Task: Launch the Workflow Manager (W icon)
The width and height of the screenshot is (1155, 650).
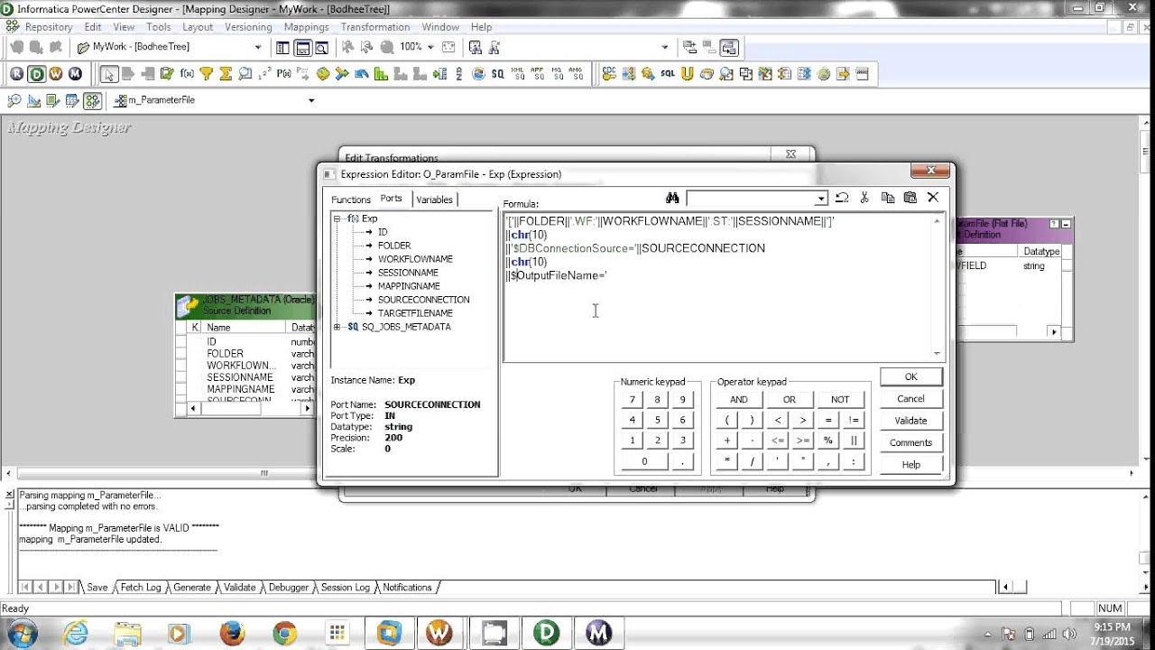Action: click(56, 74)
